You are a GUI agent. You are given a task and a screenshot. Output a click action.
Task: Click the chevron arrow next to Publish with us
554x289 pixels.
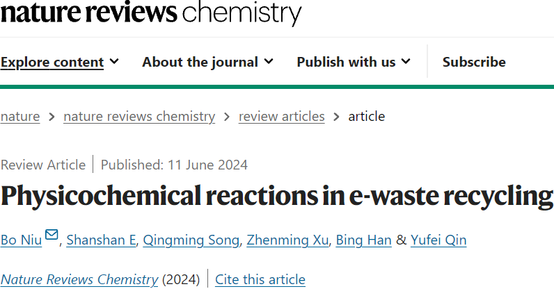click(406, 62)
